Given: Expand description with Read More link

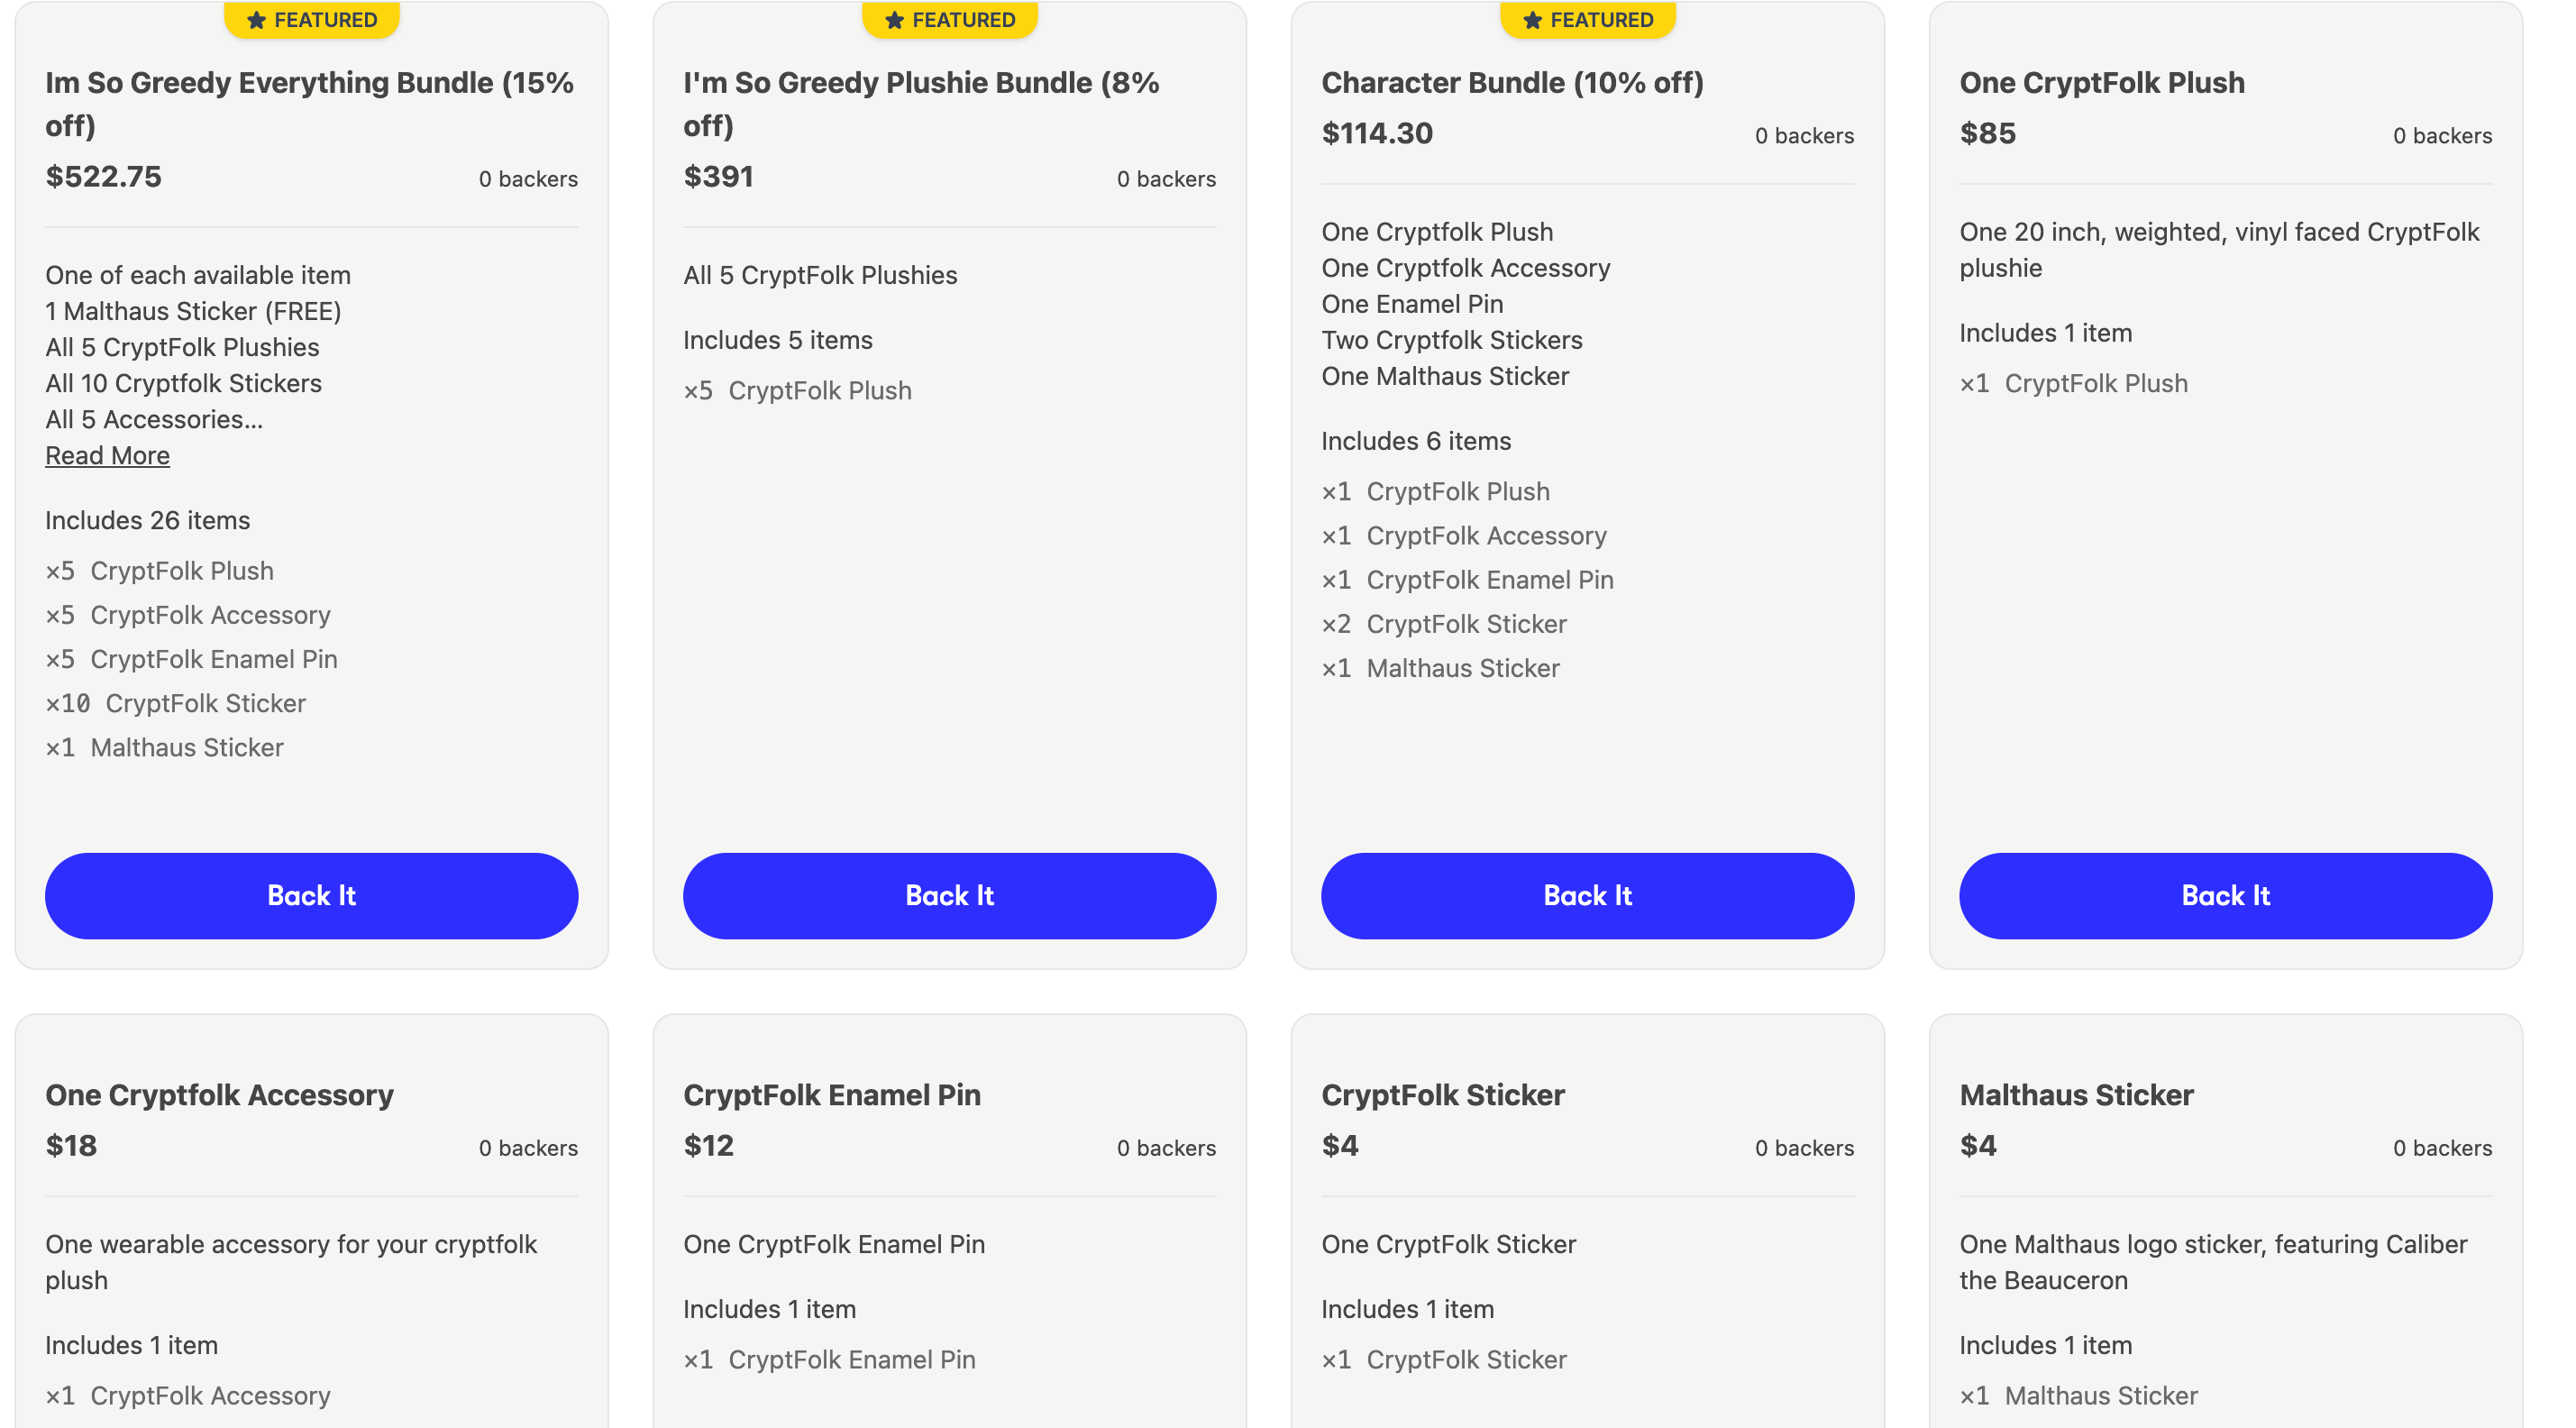Looking at the screenshot, I should click(107, 456).
